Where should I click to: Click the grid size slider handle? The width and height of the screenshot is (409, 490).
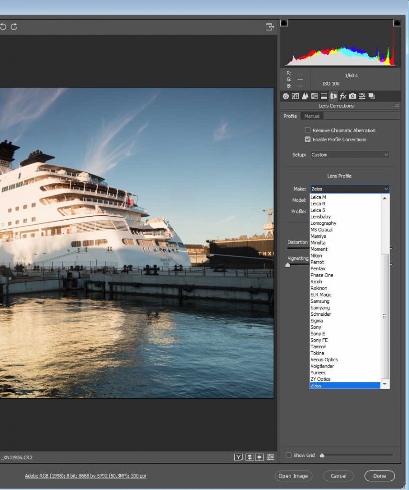tap(322, 456)
